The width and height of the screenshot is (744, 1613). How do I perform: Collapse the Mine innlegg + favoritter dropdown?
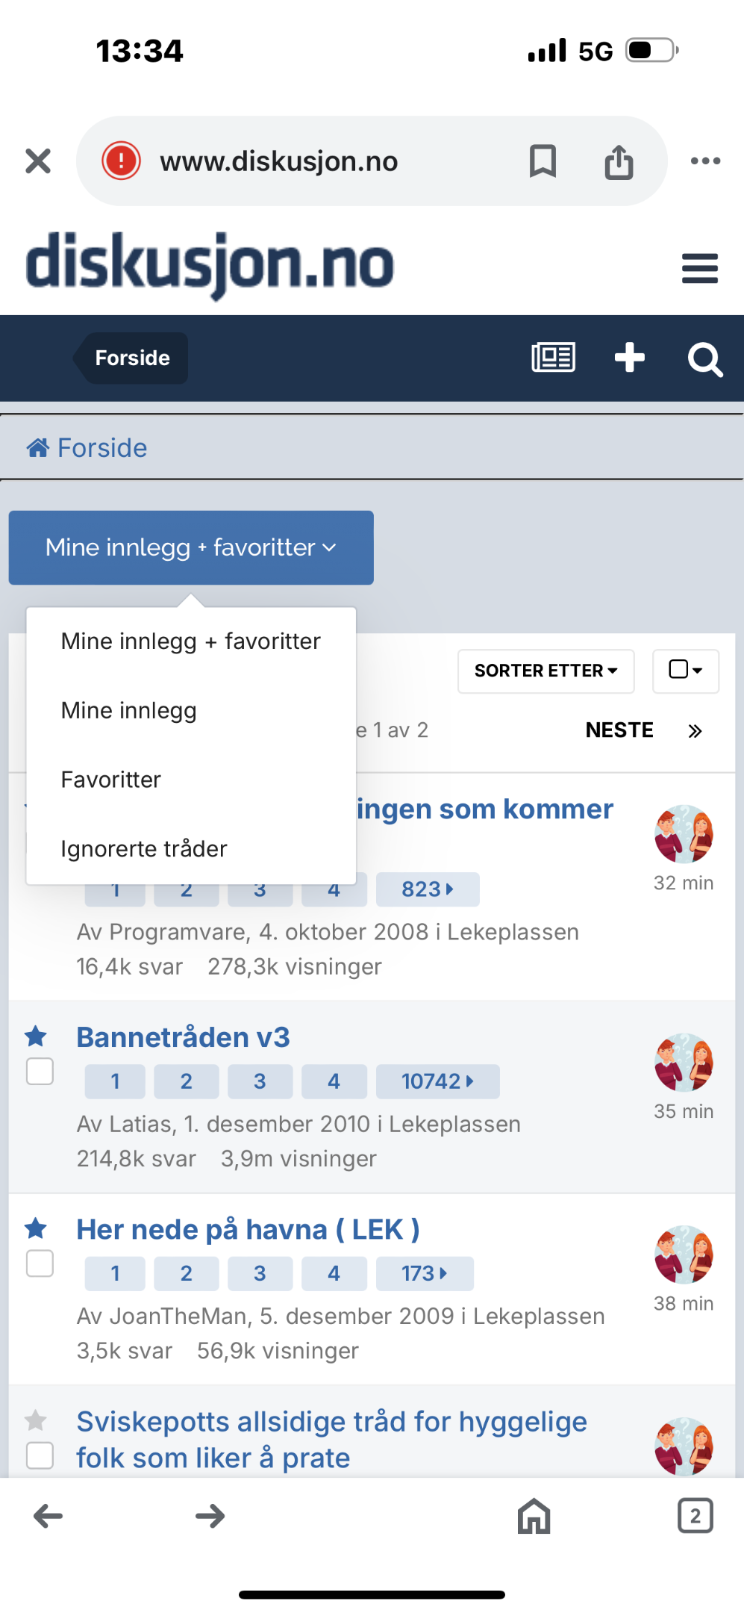(x=191, y=547)
